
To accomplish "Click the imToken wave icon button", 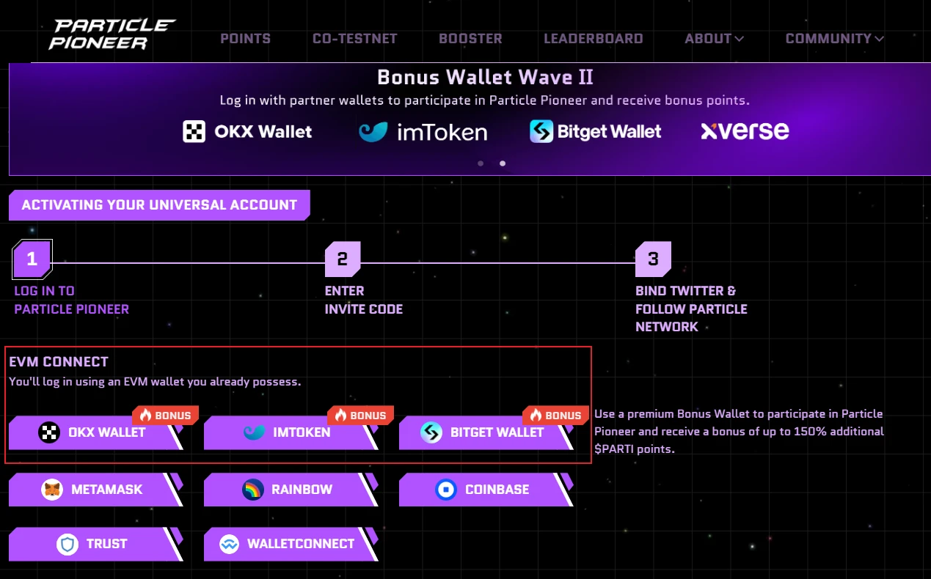I will [255, 432].
